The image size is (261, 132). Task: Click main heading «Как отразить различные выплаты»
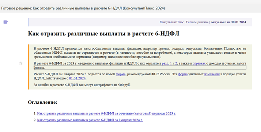pyautogui.click(x=103, y=34)
